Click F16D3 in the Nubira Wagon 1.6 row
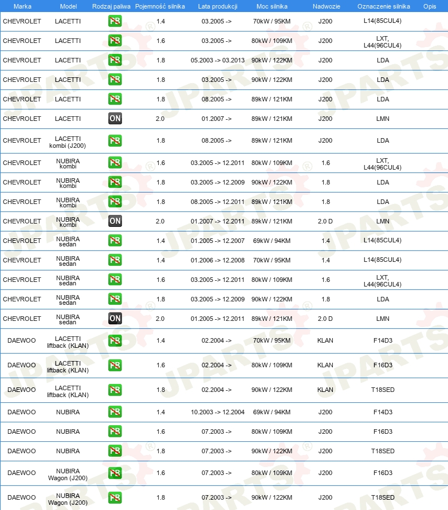Image resolution: width=448 pixels, height=510 pixels. (x=383, y=473)
